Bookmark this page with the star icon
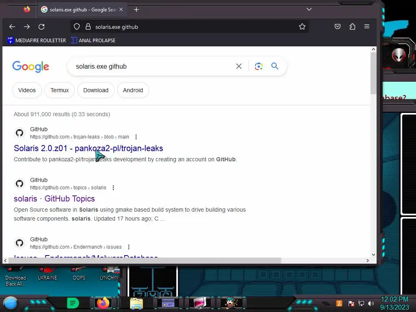Screen dimensions: 416x312 click(x=302, y=26)
